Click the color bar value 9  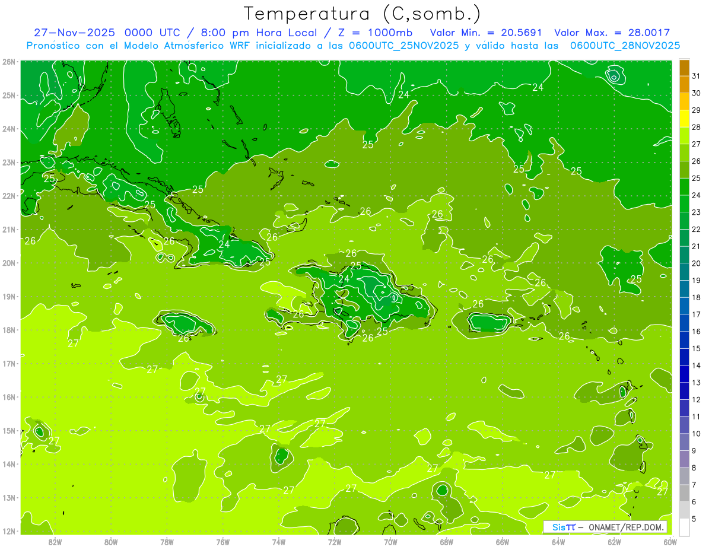(x=694, y=451)
